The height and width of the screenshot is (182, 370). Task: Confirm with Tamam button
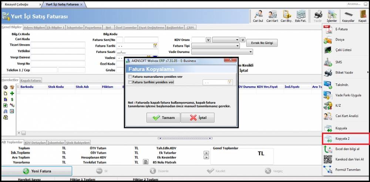tap(163, 118)
